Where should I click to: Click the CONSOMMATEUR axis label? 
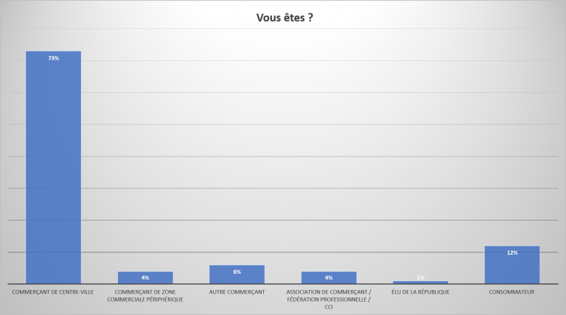click(x=511, y=292)
